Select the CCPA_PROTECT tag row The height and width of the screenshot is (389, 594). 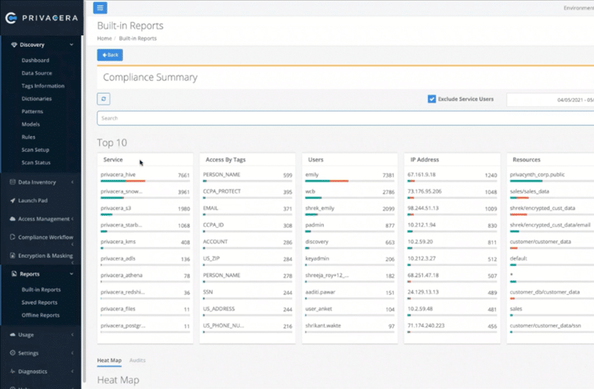(247, 194)
